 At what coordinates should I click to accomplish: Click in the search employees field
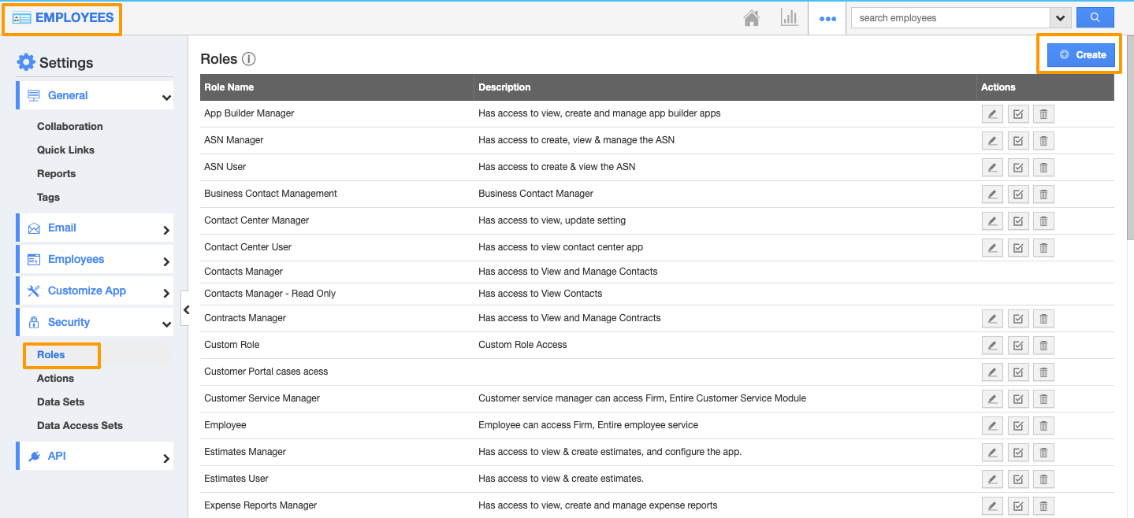[x=950, y=18]
